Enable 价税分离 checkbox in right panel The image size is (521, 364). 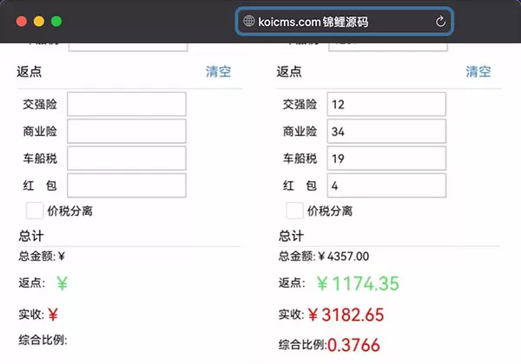tap(294, 211)
